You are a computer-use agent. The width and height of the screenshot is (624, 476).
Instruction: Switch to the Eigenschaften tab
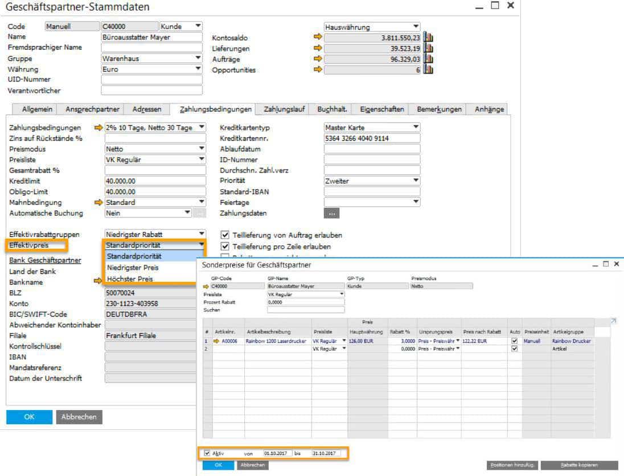pos(381,109)
